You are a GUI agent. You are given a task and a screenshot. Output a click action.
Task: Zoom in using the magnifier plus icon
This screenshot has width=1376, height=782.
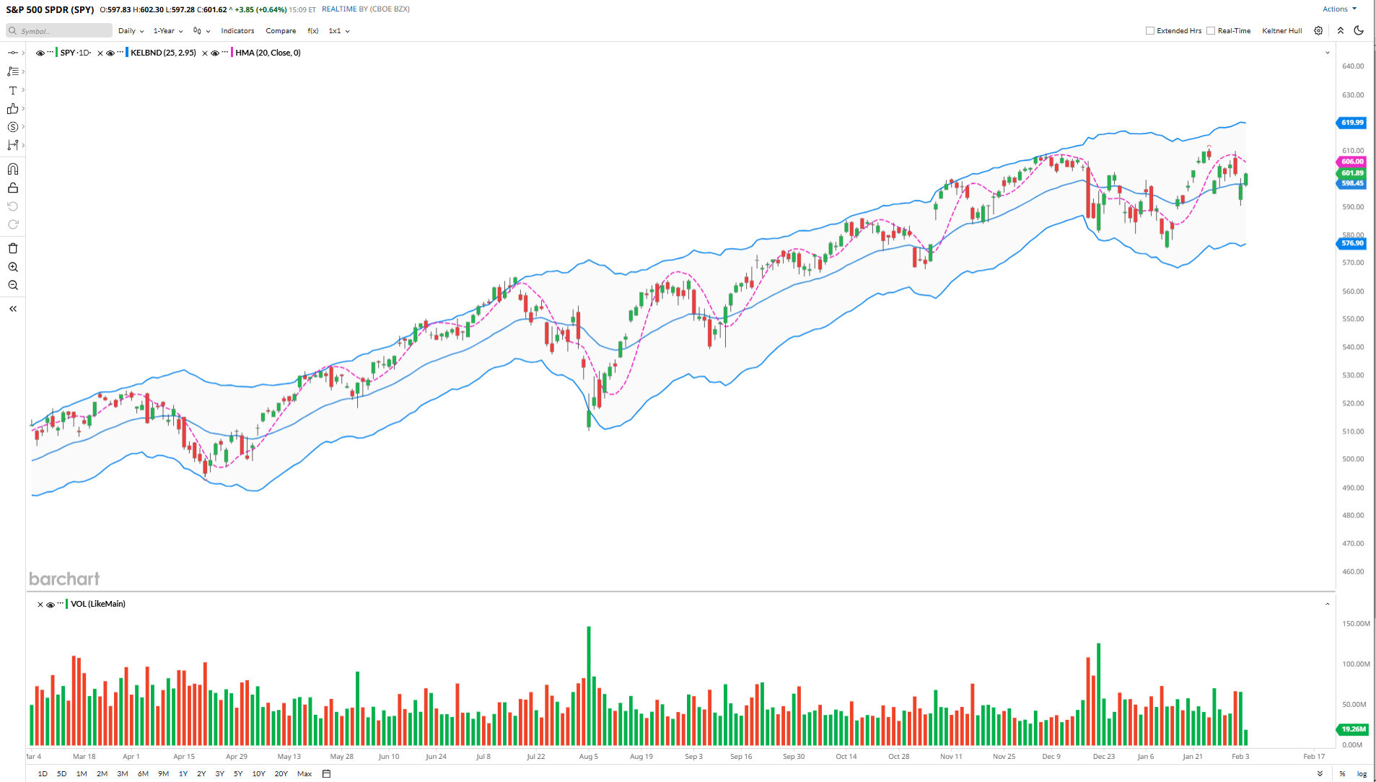pyautogui.click(x=13, y=267)
